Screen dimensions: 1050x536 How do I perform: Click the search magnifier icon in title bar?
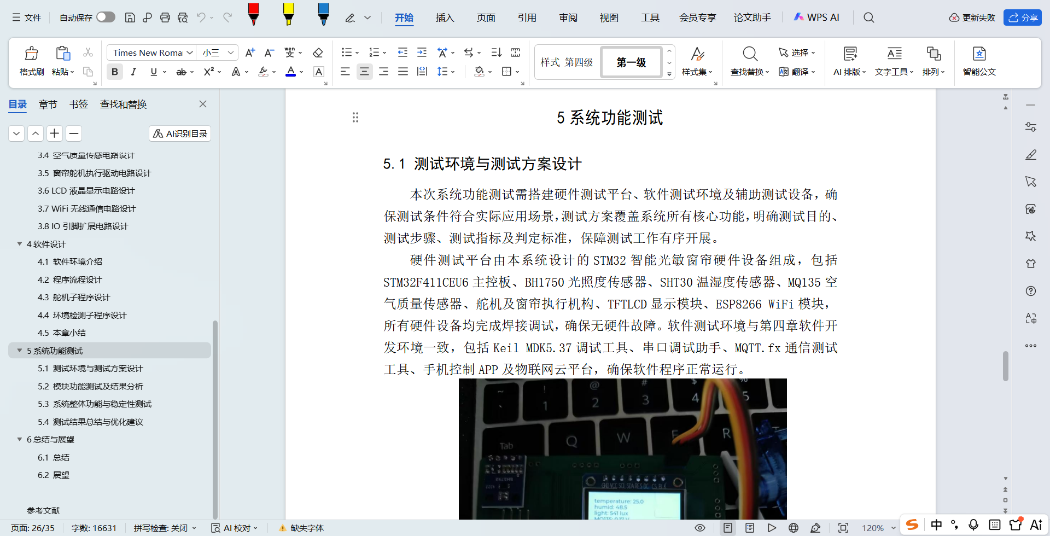point(869,18)
